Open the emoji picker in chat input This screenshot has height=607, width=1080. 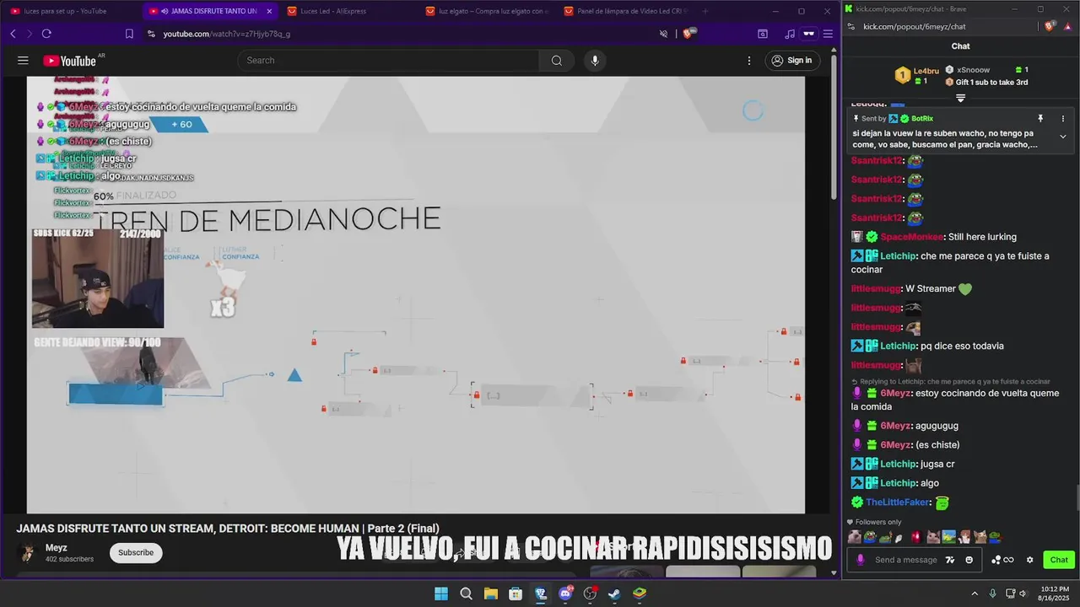(x=969, y=560)
